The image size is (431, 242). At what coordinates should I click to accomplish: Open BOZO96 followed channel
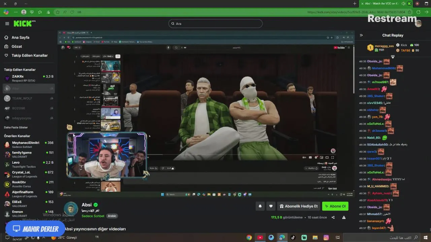[29, 108]
